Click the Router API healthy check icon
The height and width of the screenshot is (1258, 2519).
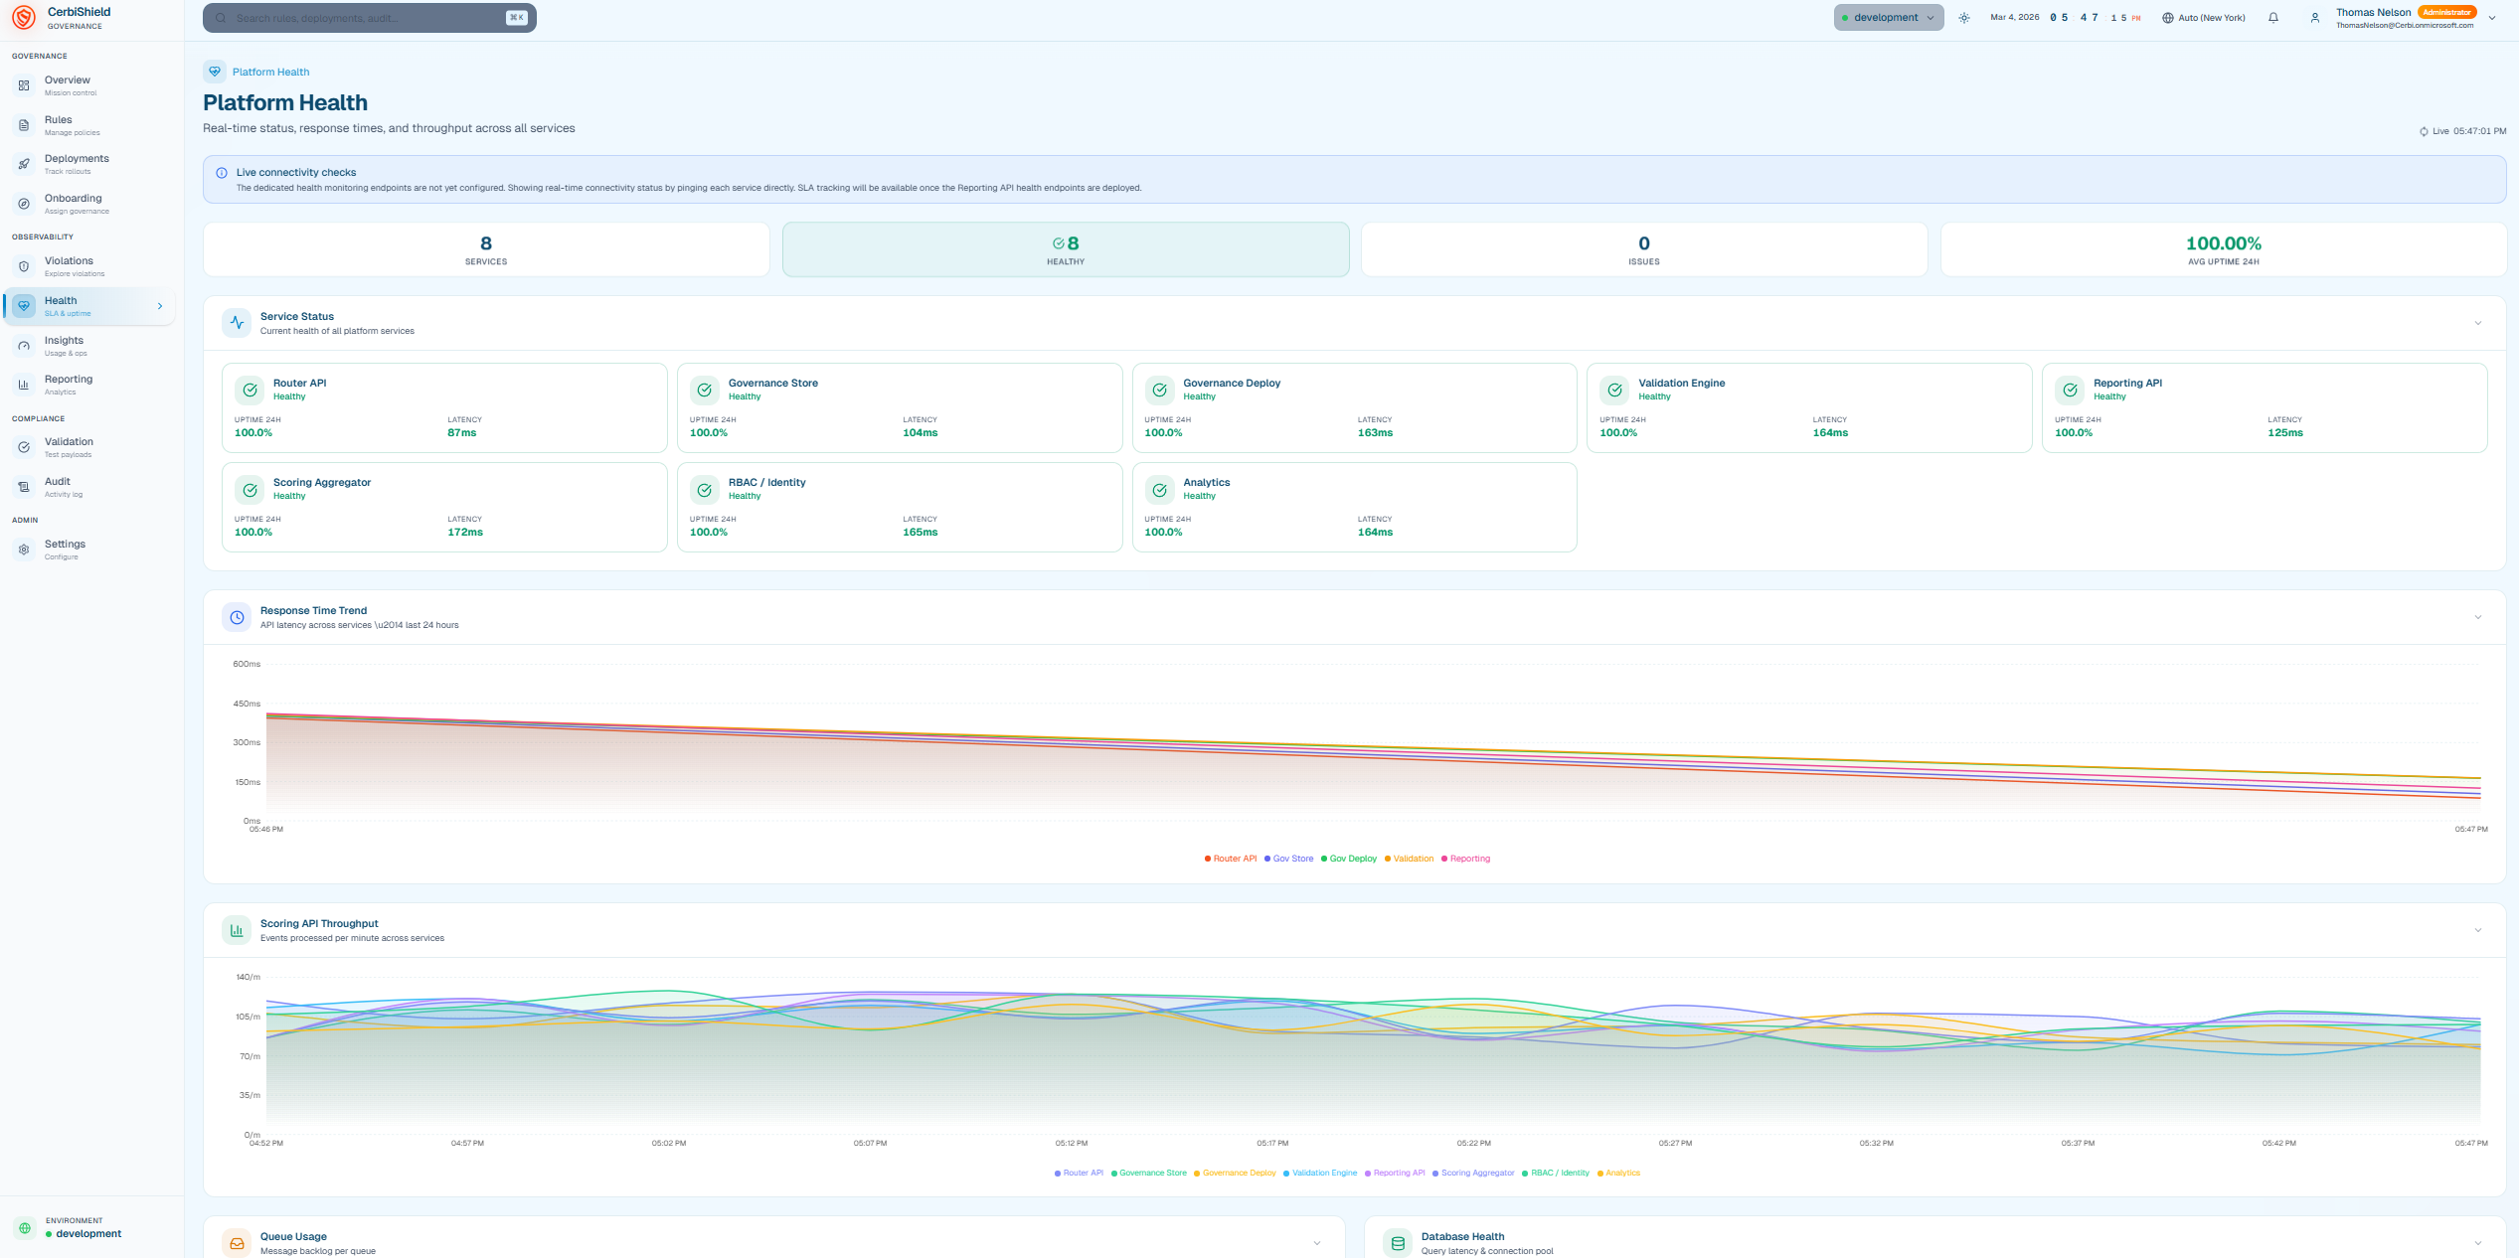251,390
